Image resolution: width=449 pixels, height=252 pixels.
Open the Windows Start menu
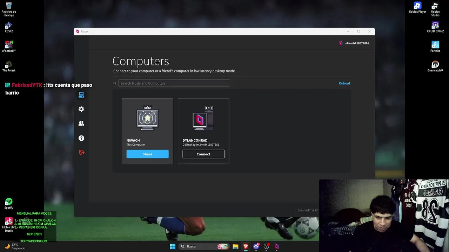point(173,246)
